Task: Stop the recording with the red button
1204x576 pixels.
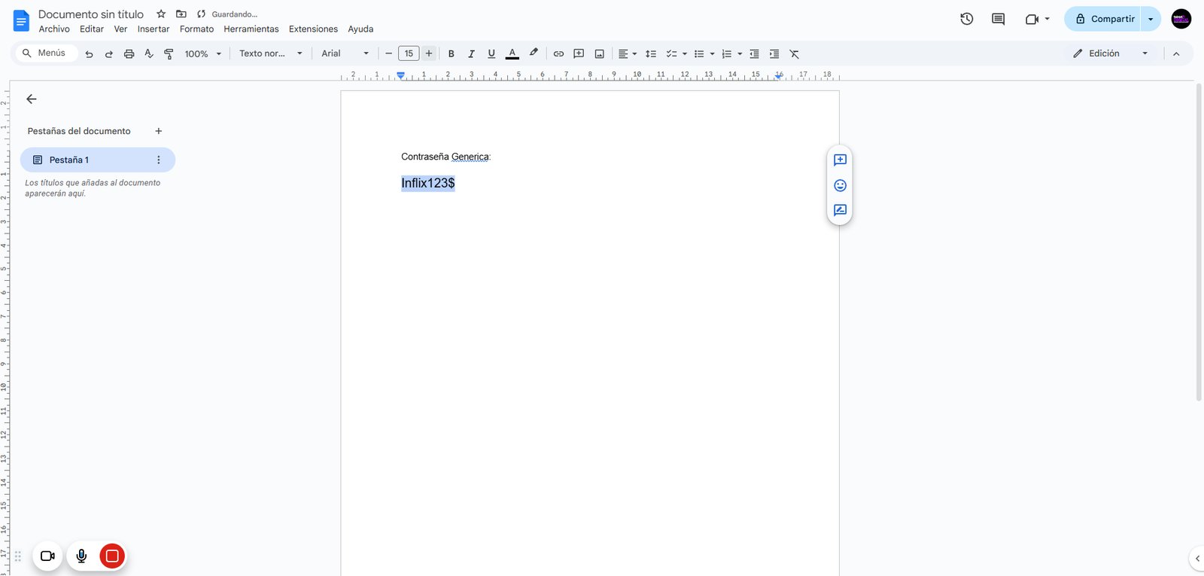Action: [x=112, y=556]
